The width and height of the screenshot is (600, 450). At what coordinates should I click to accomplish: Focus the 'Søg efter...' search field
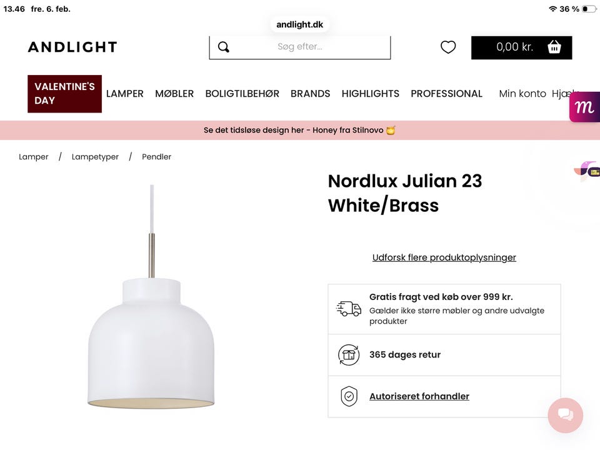coord(300,47)
